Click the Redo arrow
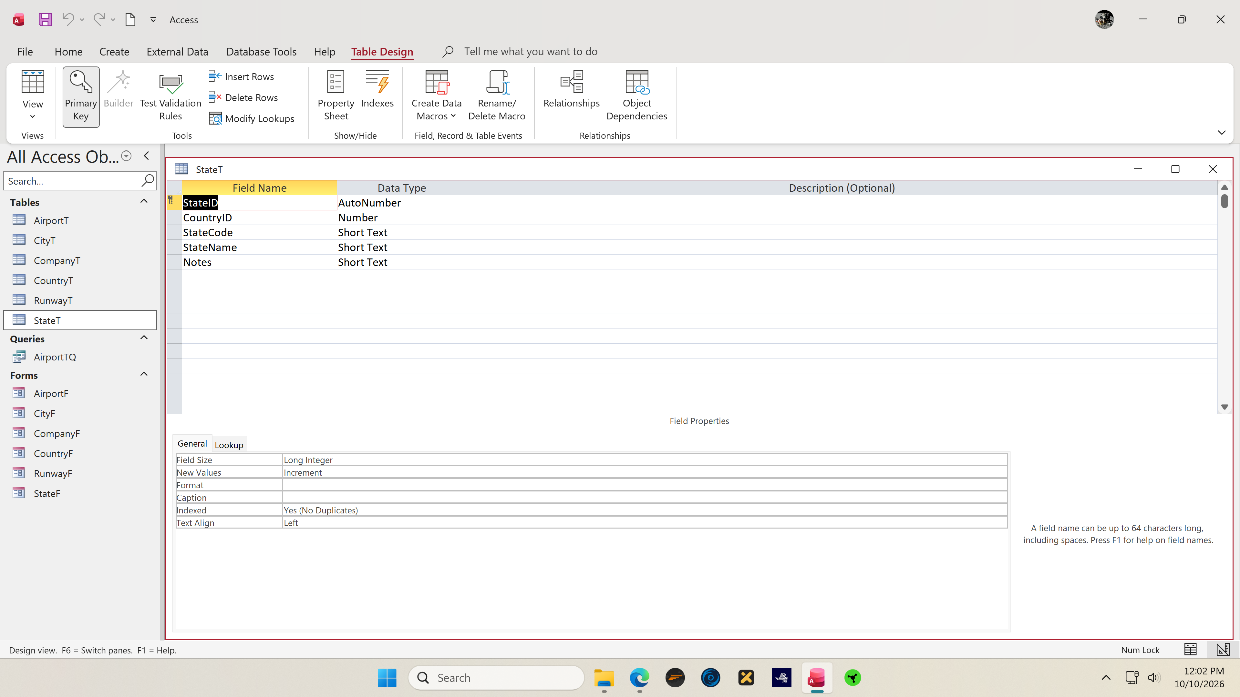Screen dimensions: 1240x697 tap(99, 20)
